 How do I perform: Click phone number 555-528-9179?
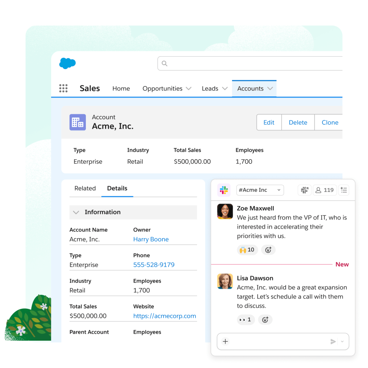(x=154, y=265)
